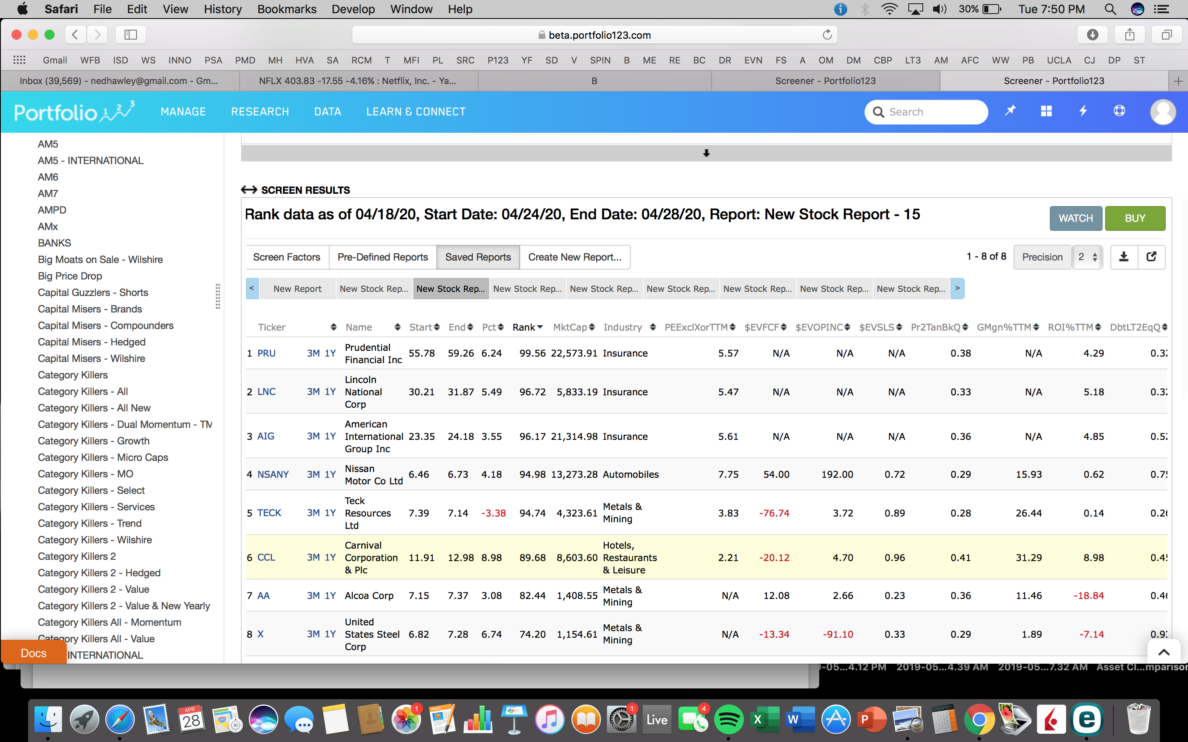Click back-to-top chevron button
Viewport: 1188px width, 742px height.
[1163, 652]
